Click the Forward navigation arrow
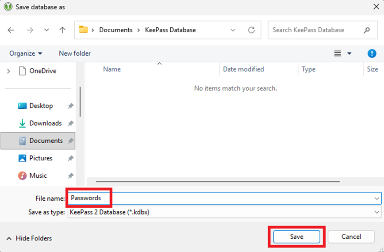Screen dimensions: 384x252 pos(30,30)
